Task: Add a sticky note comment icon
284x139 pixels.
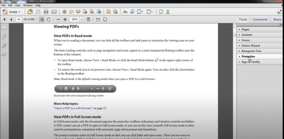Action: (71, 12)
